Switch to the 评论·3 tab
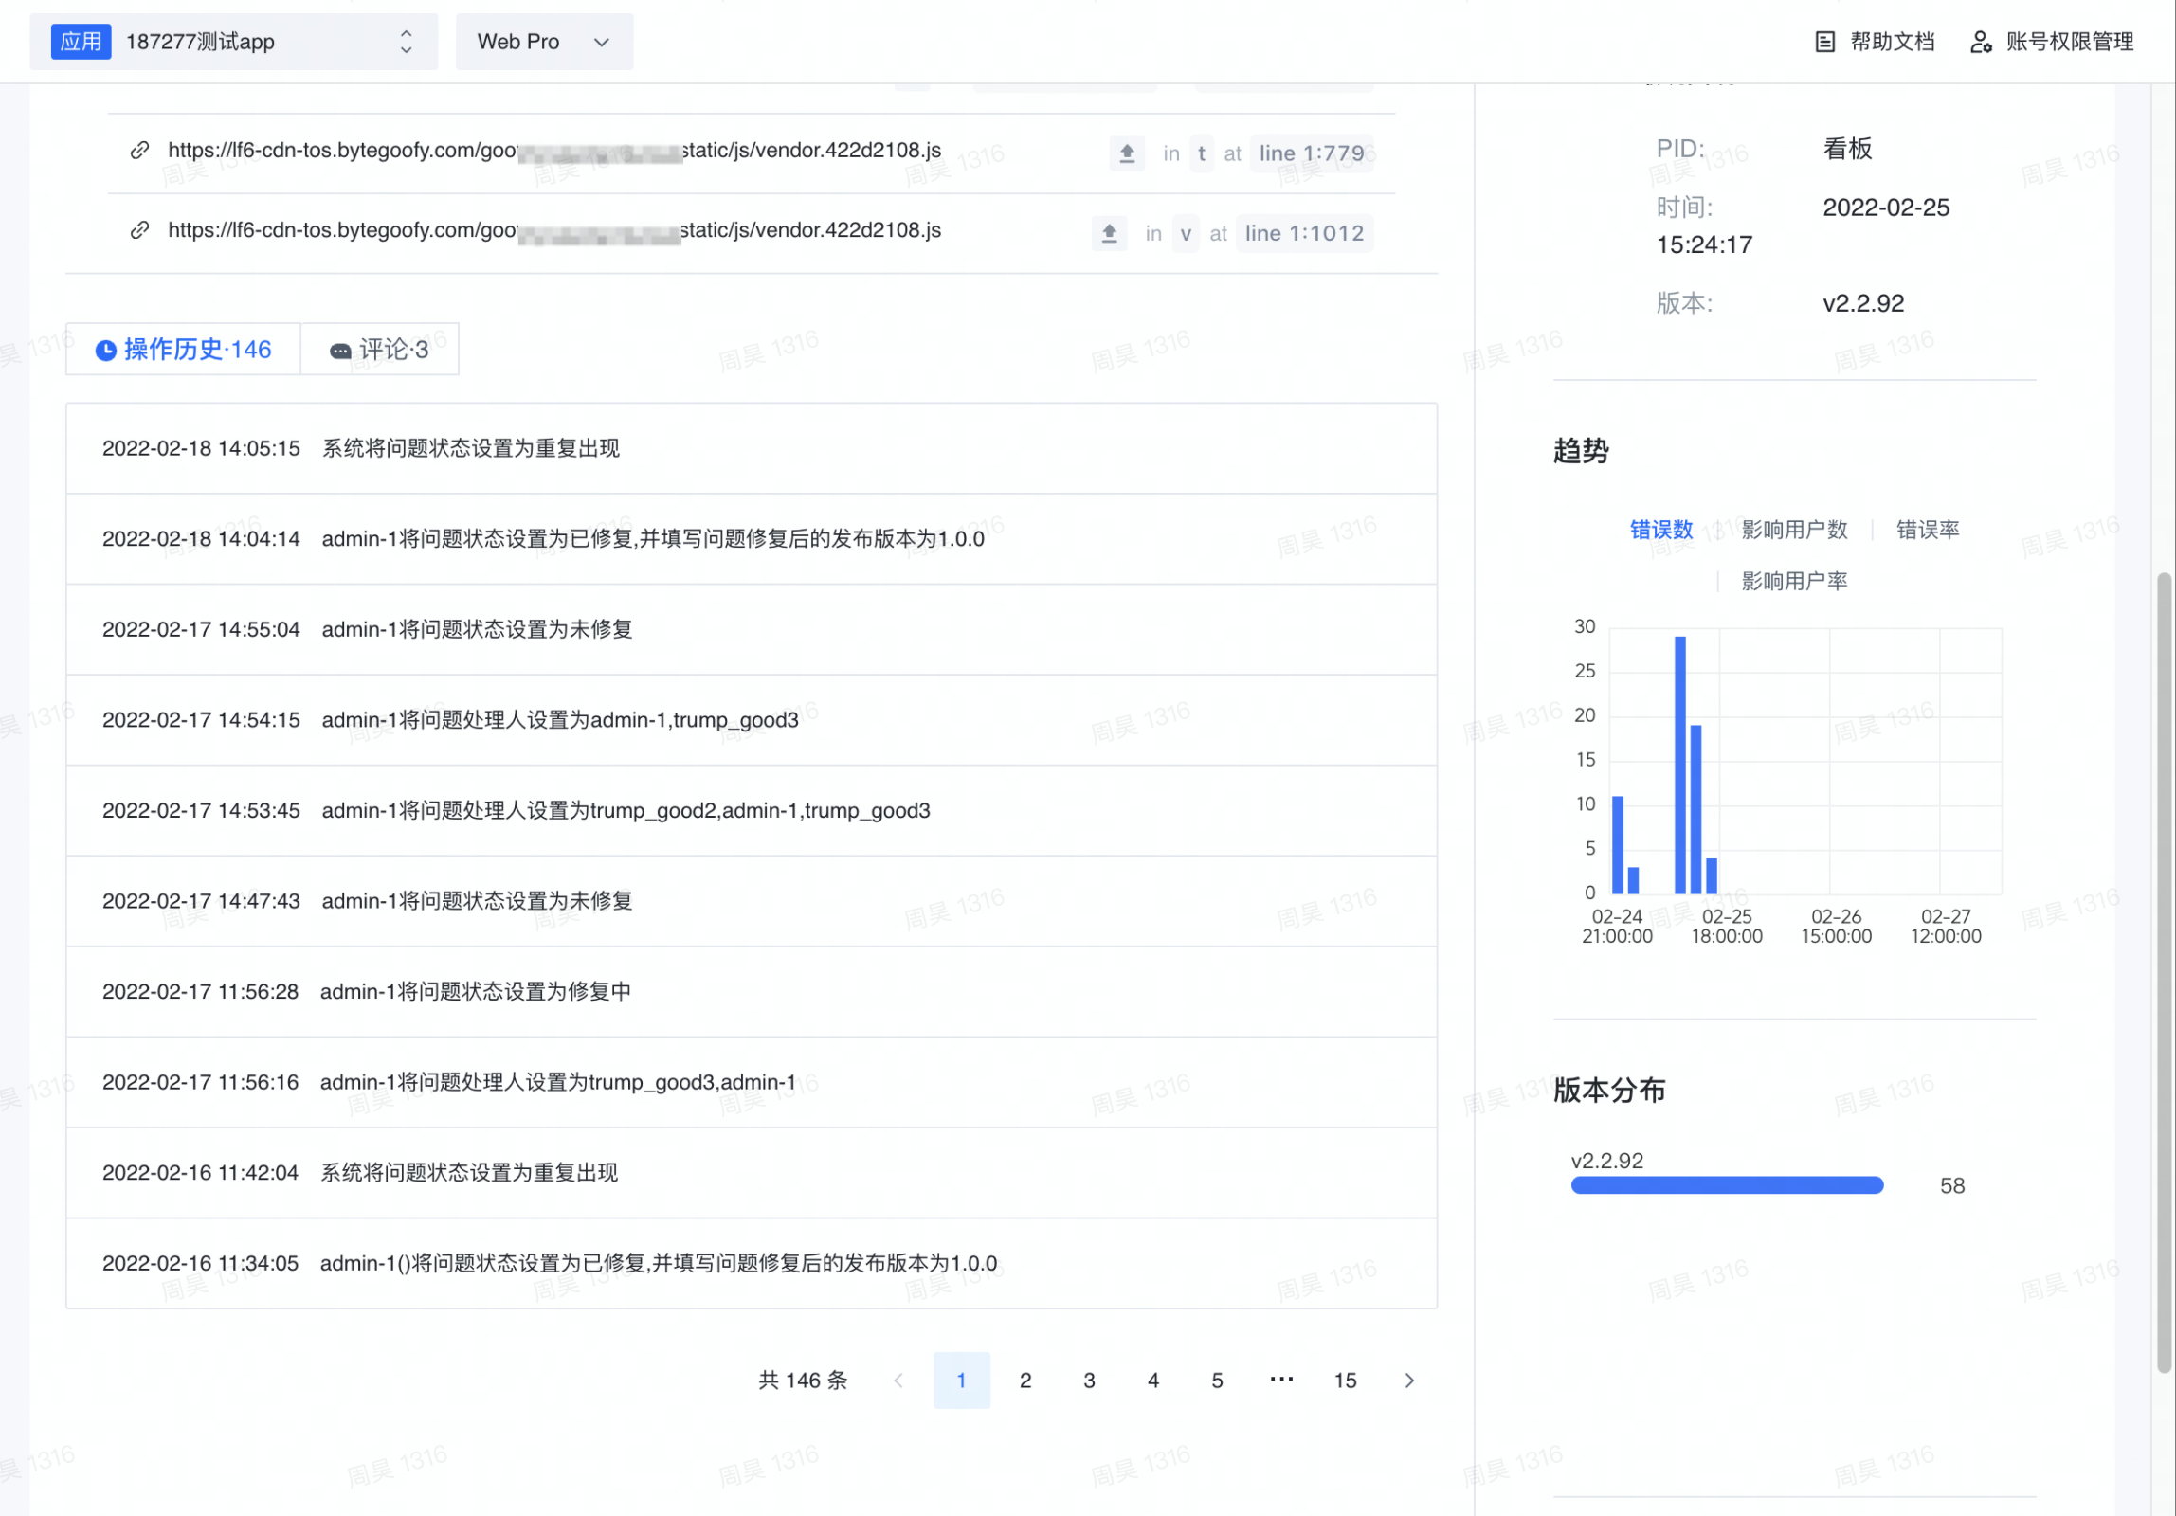Image resolution: width=2176 pixels, height=1516 pixels. 380,350
